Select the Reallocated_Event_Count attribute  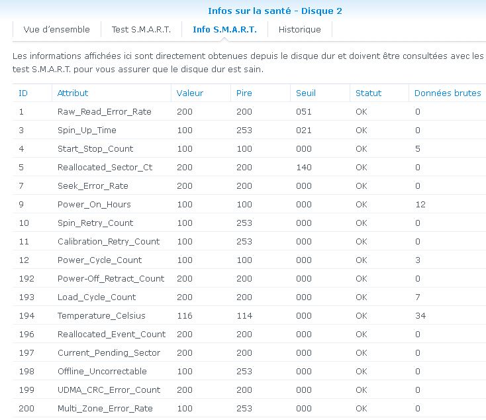click(111, 334)
